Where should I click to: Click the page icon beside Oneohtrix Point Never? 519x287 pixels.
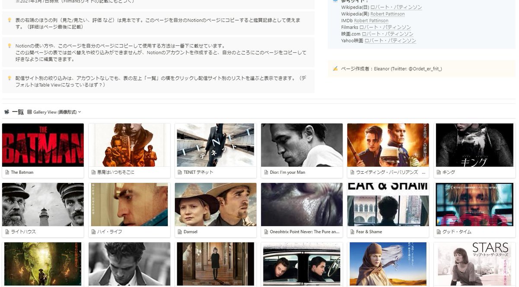point(266,232)
